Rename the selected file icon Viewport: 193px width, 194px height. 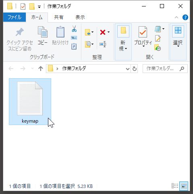coord(103,44)
